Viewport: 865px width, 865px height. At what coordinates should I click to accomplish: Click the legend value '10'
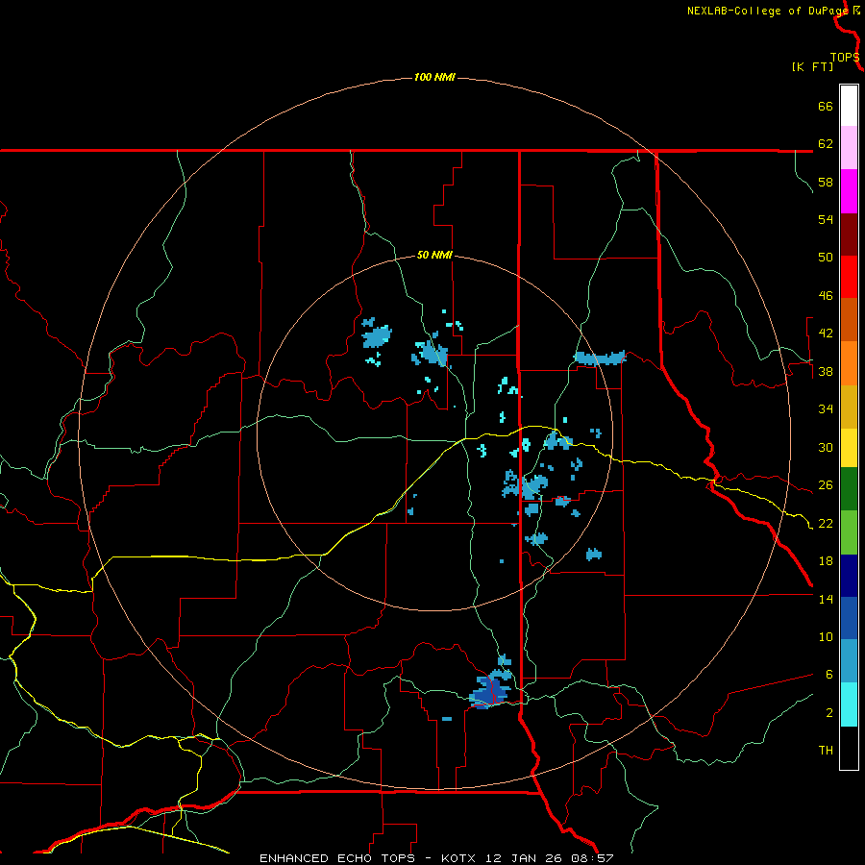pyautogui.click(x=826, y=637)
